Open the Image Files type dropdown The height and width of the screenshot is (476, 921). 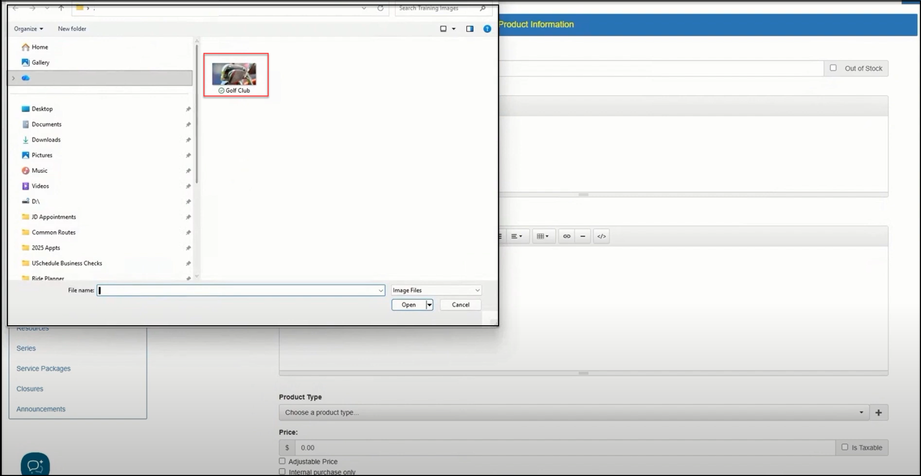tap(436, 290)
